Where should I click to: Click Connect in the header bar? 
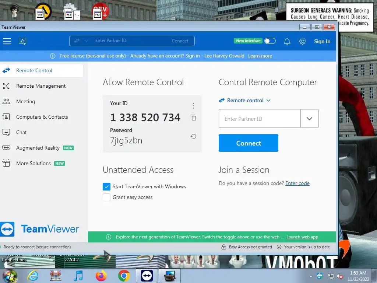click(180, 41)
